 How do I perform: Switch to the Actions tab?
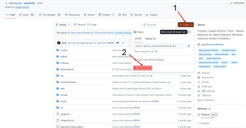click(x=89, y=15)
